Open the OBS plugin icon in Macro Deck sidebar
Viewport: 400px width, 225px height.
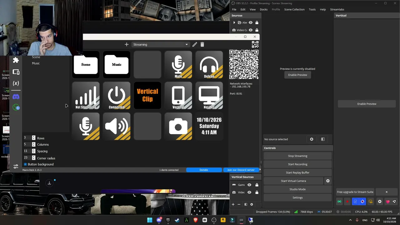pos(16,107)
